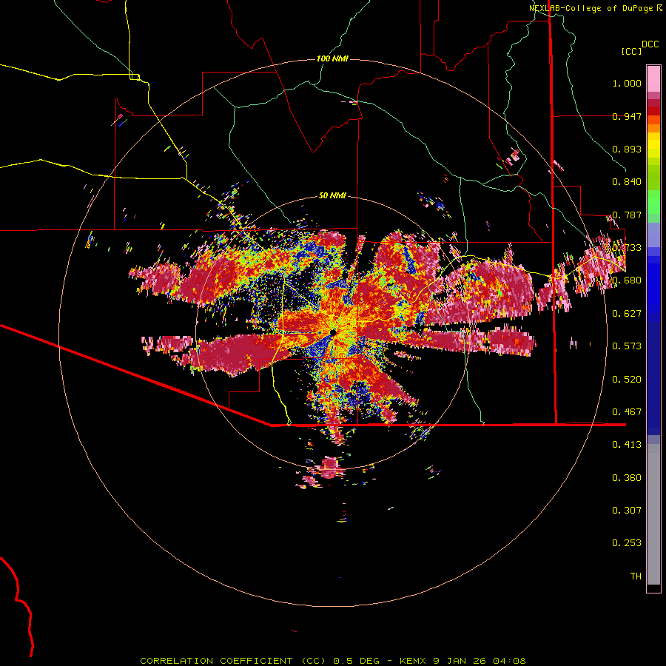Click the 0.360 legend value

(627, 478)
